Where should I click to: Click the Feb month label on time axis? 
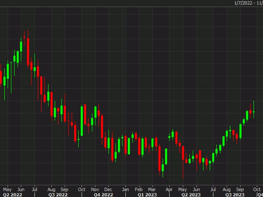[x=138, y=189]
